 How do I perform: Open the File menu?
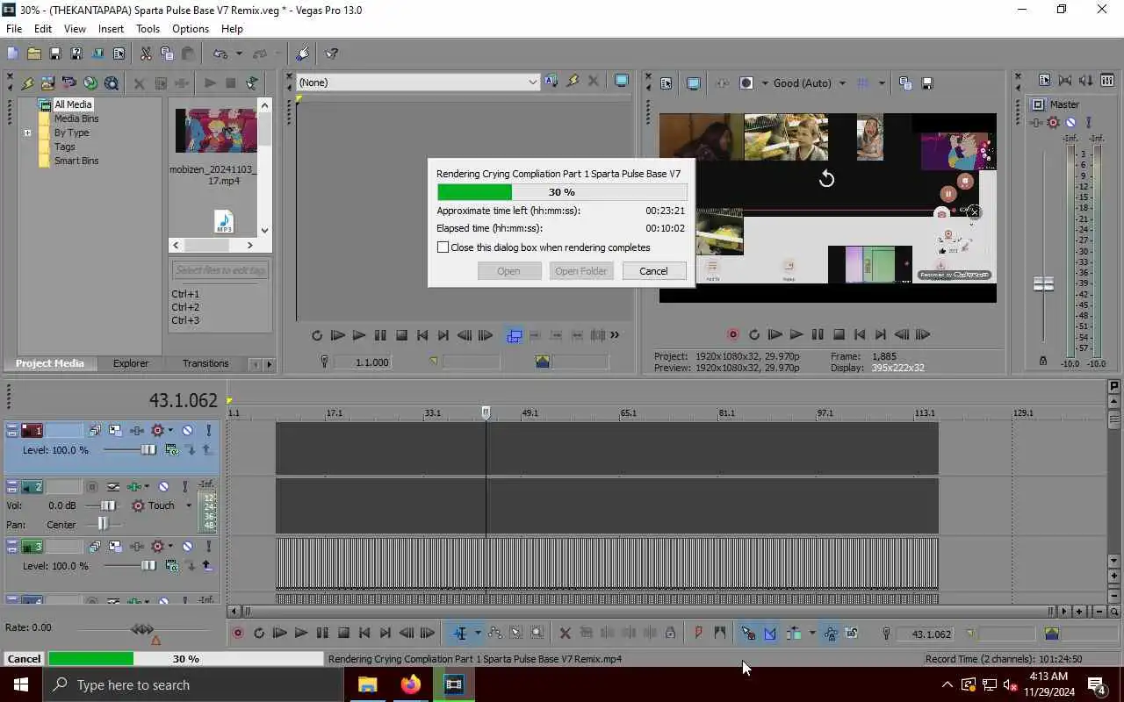14,29
